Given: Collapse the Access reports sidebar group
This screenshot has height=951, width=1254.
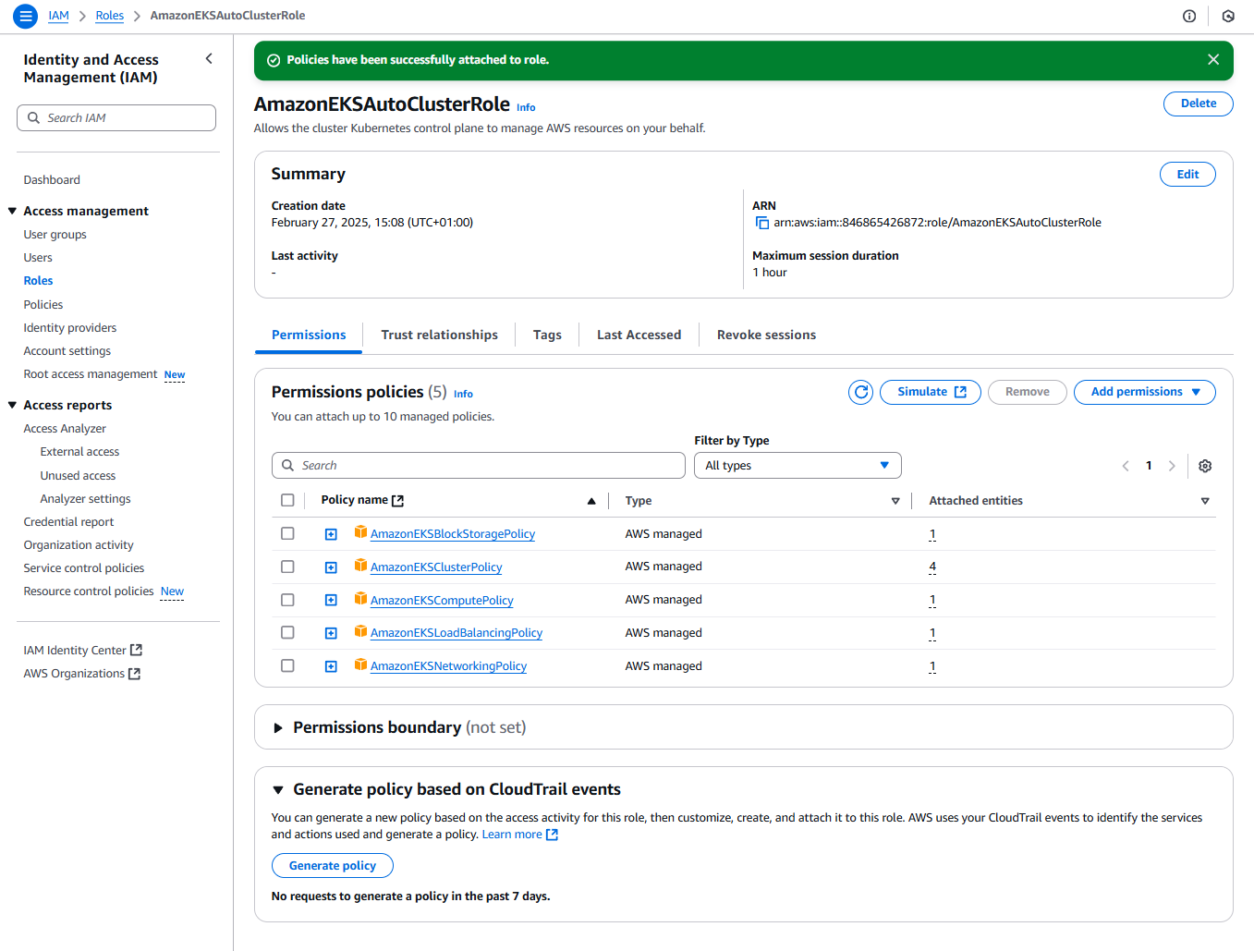Looking at the screenshot, I should pos(13,405).
